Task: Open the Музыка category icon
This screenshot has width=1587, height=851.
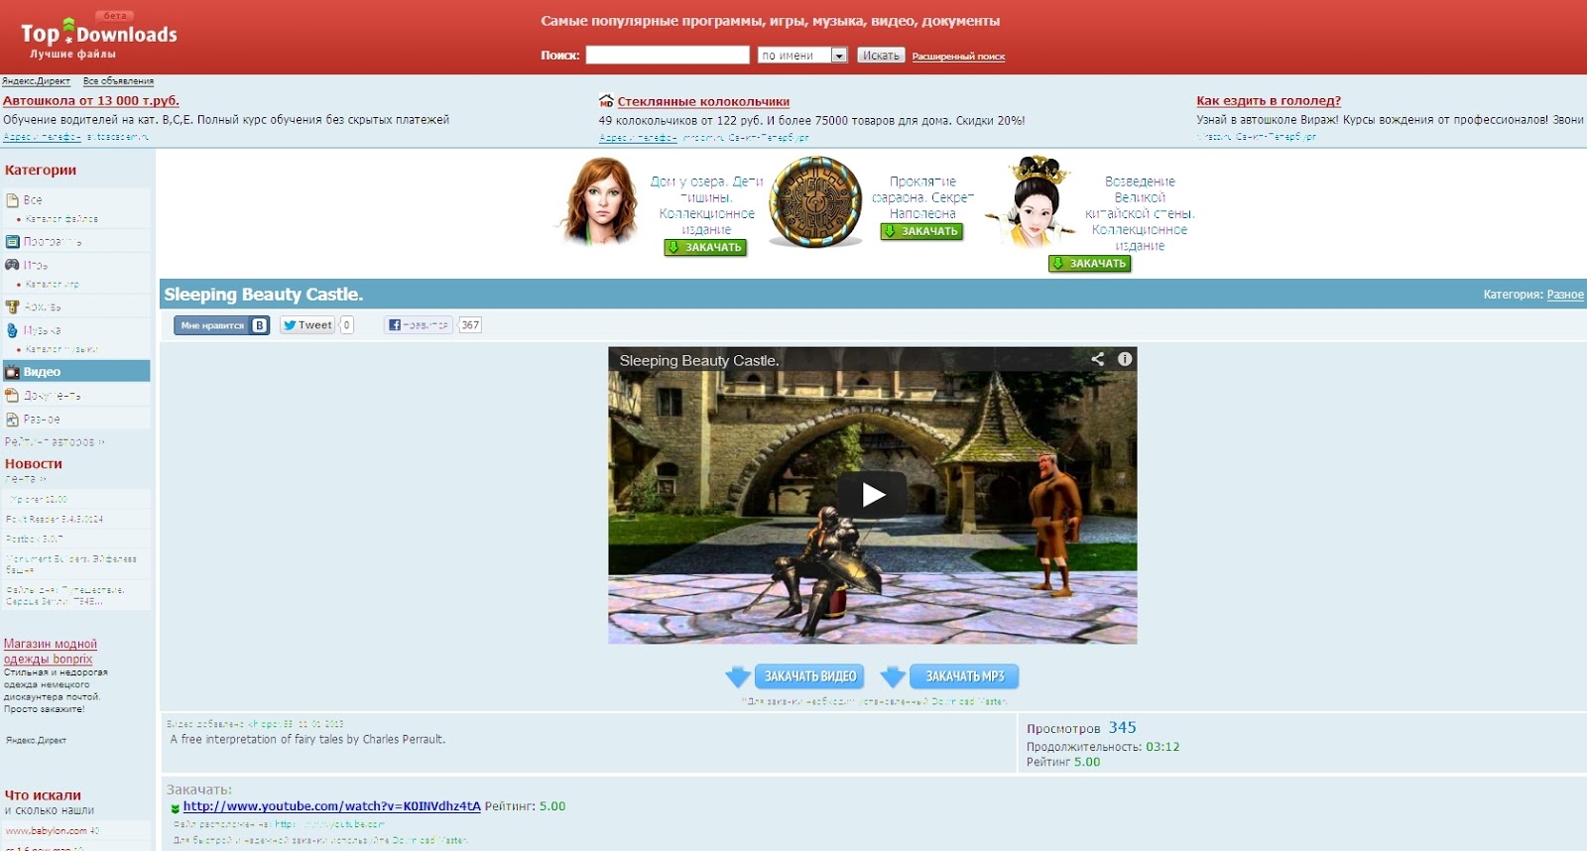Action: pyautogui.click(x=13, y=330)
